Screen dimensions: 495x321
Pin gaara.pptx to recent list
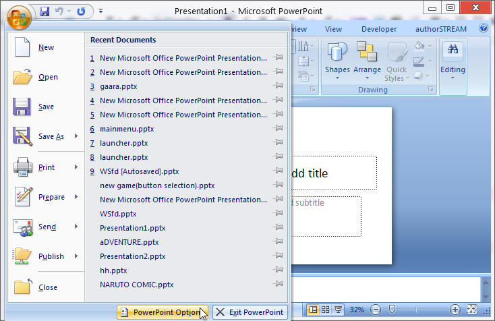278,86
